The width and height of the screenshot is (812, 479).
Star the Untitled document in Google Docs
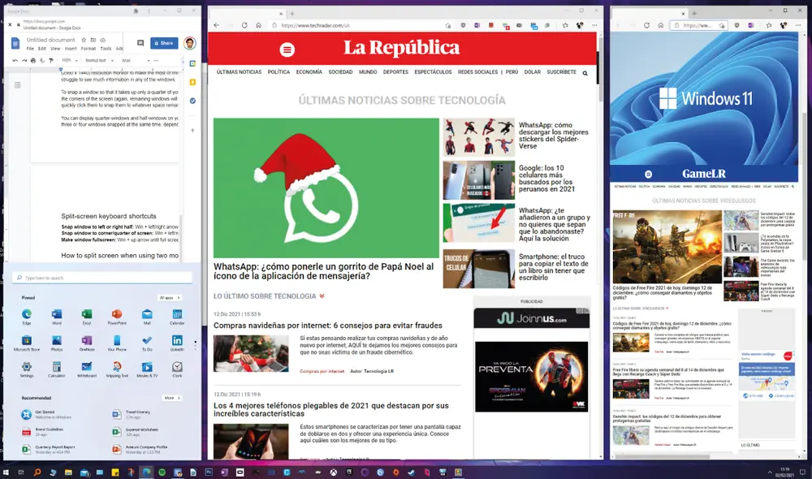83,40
